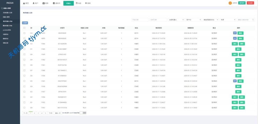The image size is (258, 124).
Task: Click the search magnifier icon in filter bar
Action: tap(253, 20)
